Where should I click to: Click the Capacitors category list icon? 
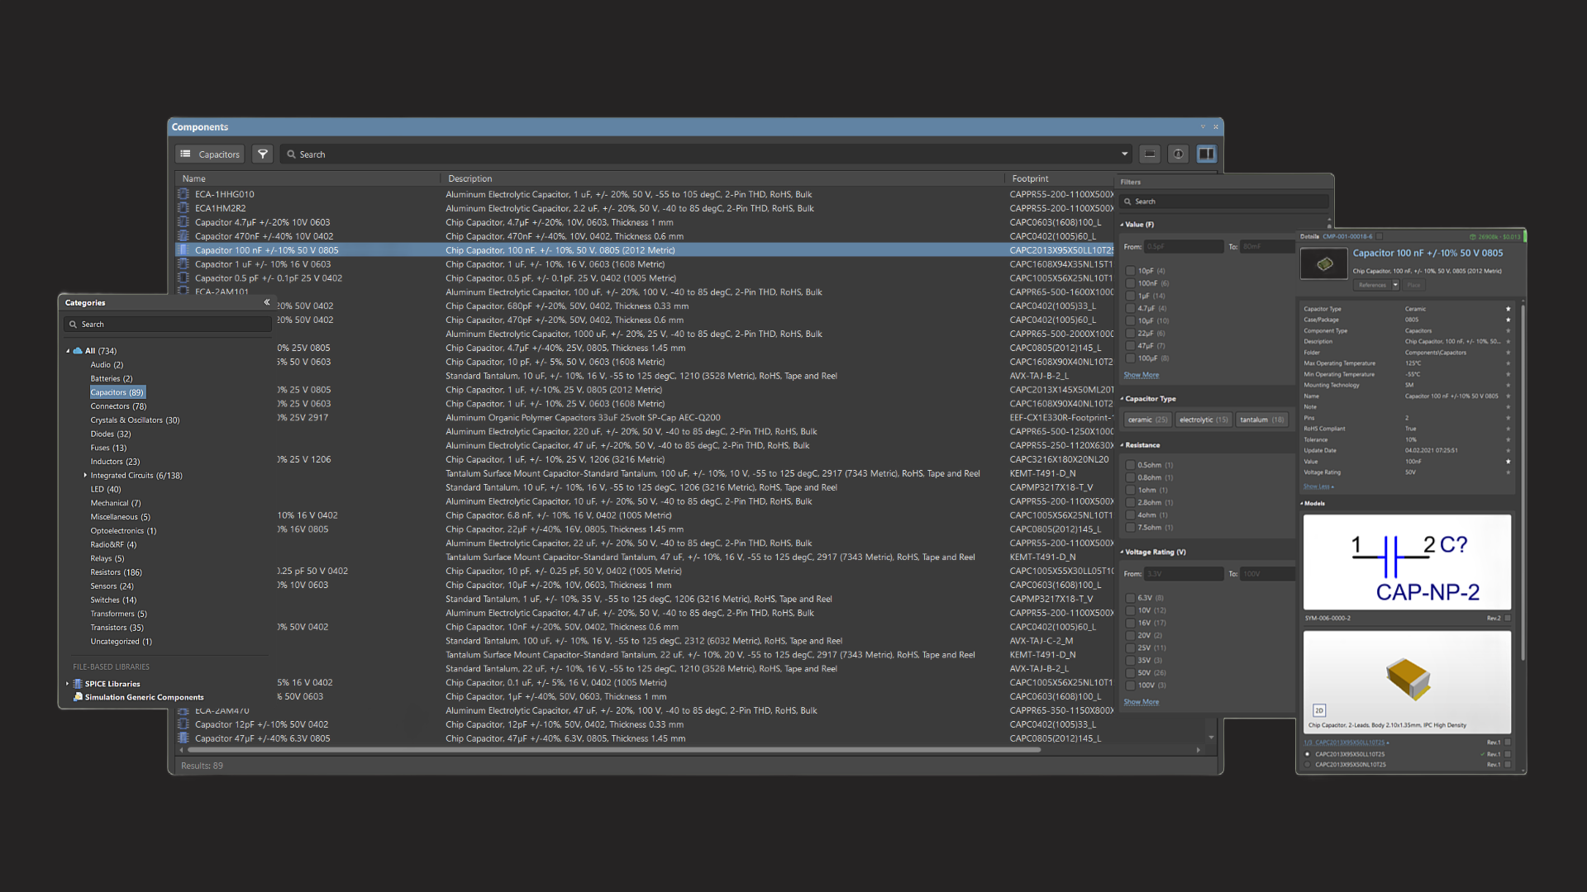[186, 154]
